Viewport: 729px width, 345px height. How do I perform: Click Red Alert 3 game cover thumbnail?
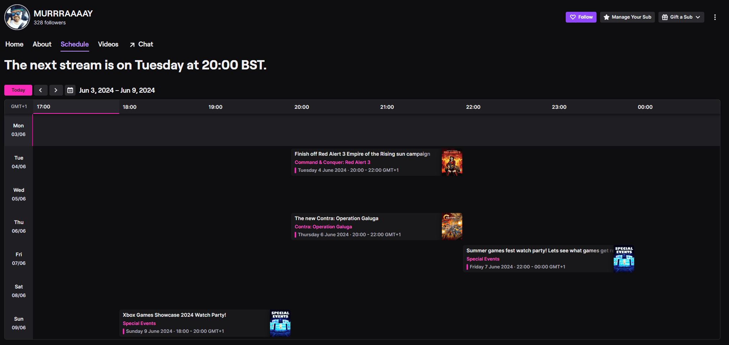click(452, 162)
